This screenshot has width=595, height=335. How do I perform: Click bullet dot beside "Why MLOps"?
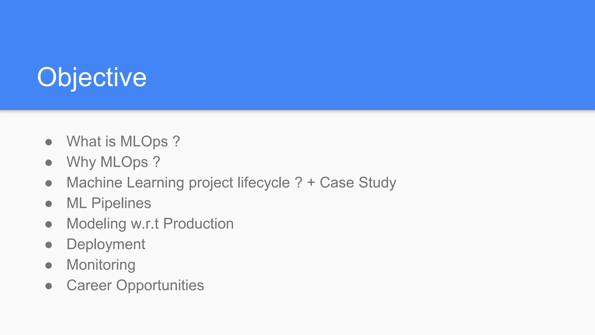point(49,163)
